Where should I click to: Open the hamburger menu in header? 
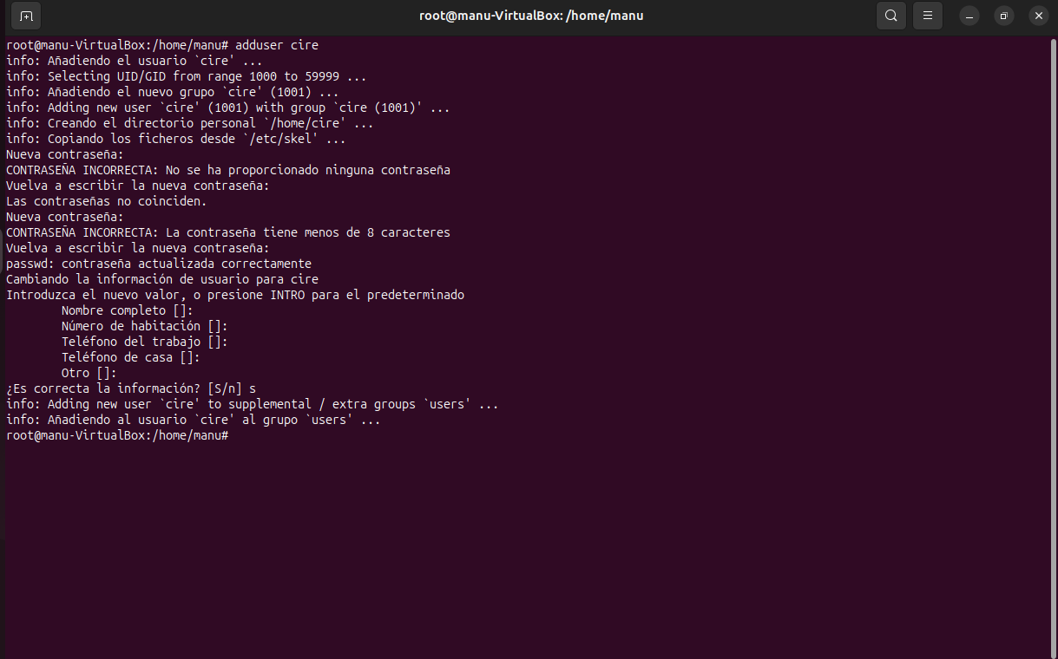[928, 16]
